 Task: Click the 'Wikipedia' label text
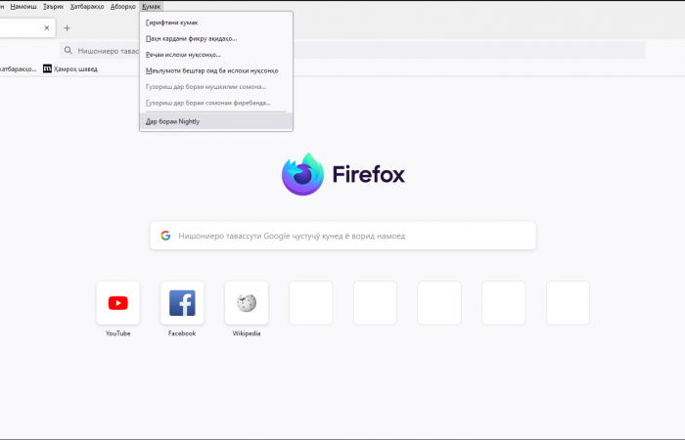[247, 333]
